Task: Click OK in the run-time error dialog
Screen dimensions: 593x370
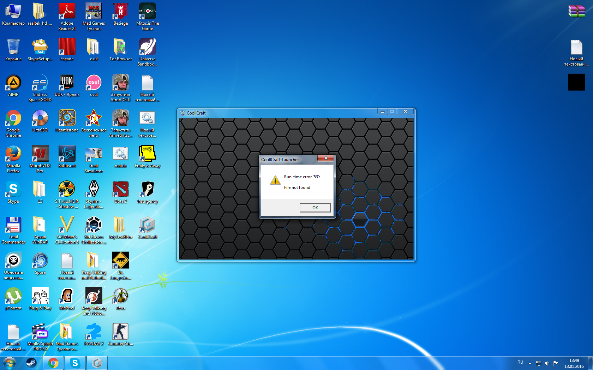Action: 315,208
